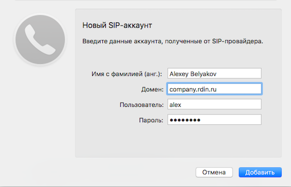Focus the Пароль password field
The image size is (291, 187).
[214, 120]
